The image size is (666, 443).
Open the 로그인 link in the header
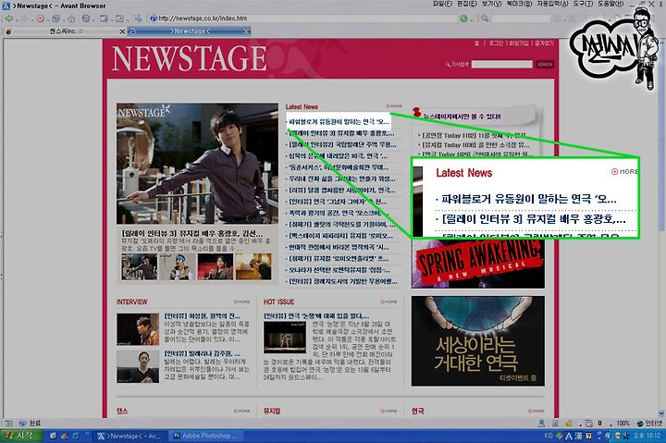pos(496,43)
